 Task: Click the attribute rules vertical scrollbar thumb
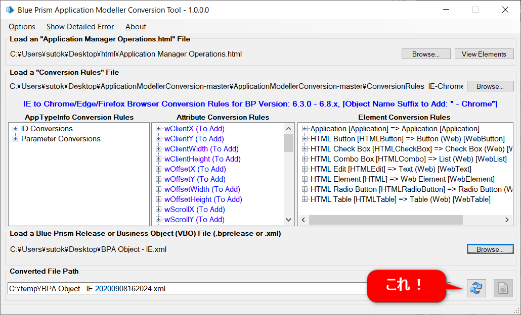coord(288,142)
